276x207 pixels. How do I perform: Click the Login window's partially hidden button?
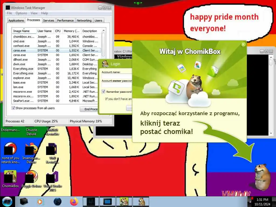[129, 108]
